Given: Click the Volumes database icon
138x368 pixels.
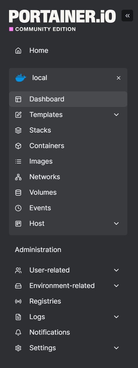Looking at the screenshot, I should 18,192.
